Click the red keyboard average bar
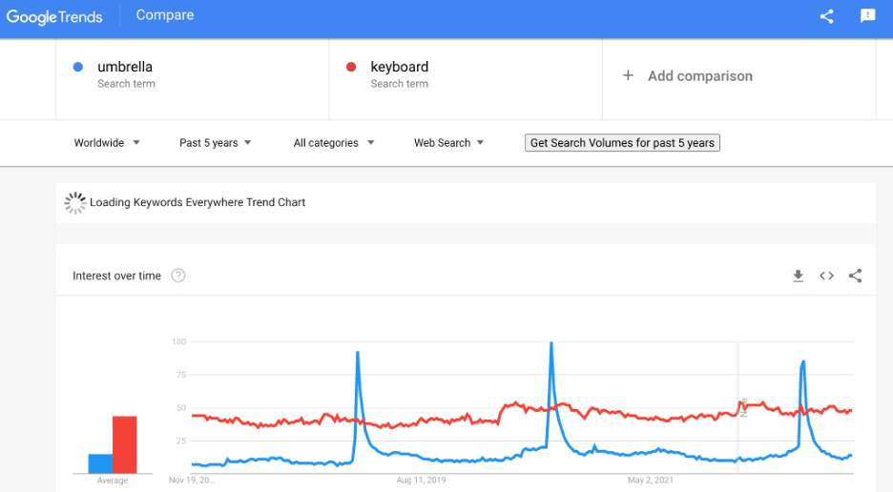 [x=125, y=444]
